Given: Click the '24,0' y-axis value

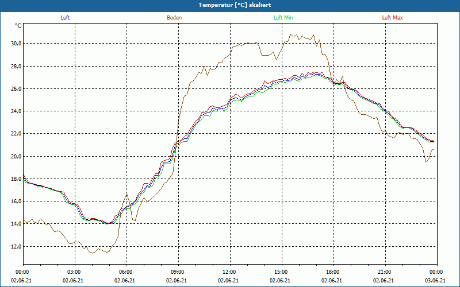Looking at the screenshot, I should [x=16, y=111].
